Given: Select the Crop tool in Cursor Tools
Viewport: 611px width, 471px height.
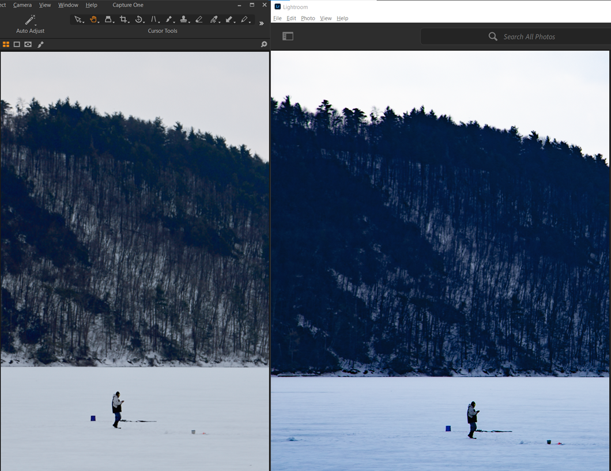Looking at the screenshot, I should pos(124,19).
